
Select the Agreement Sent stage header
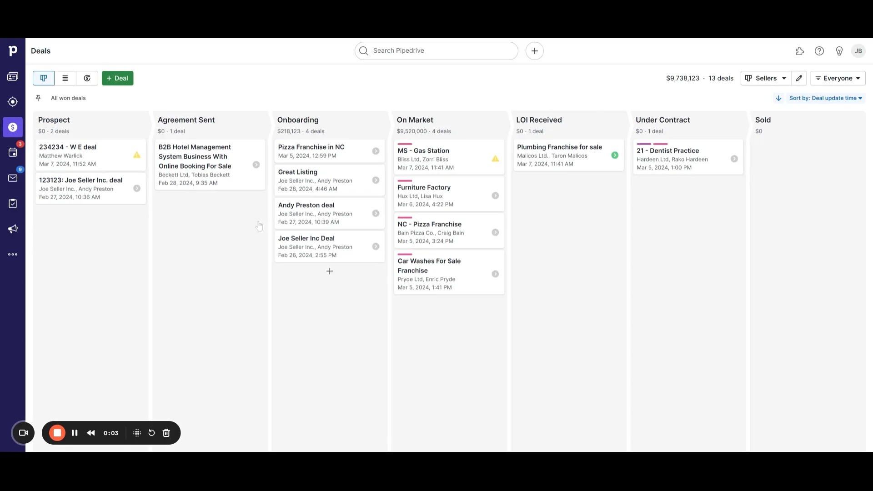coord(186,120)
